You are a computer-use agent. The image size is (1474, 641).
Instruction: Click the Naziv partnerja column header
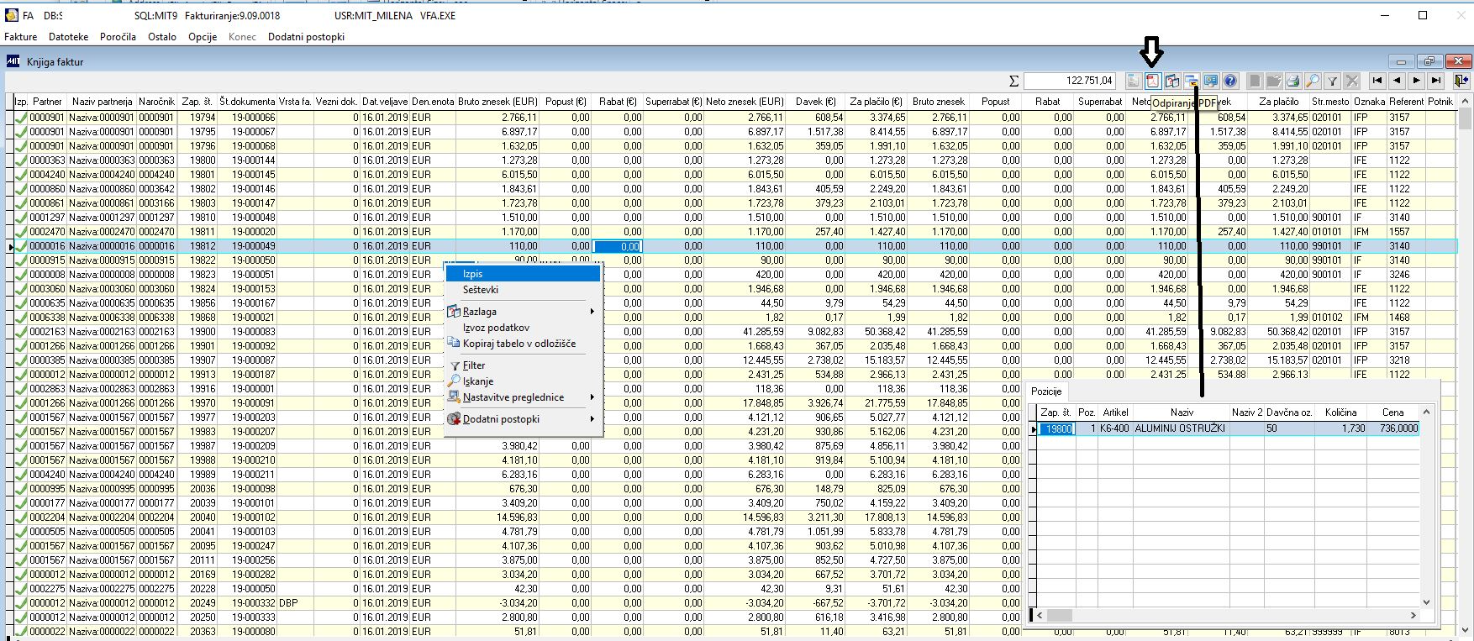103,102
